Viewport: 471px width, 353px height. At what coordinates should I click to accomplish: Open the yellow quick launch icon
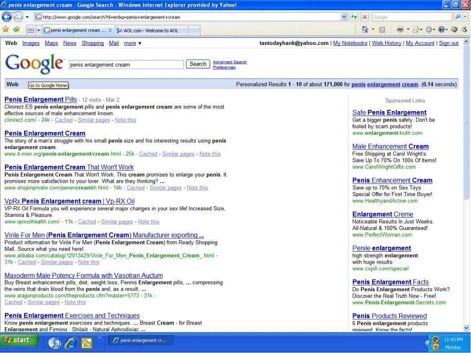click(x=86, y=343)
